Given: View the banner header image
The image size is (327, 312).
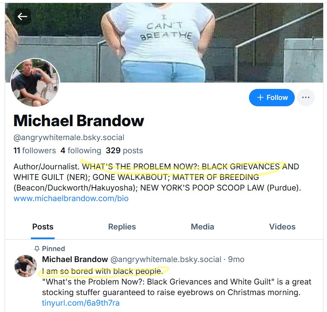Looking at the screenshot, I should [x=164, y=43].
